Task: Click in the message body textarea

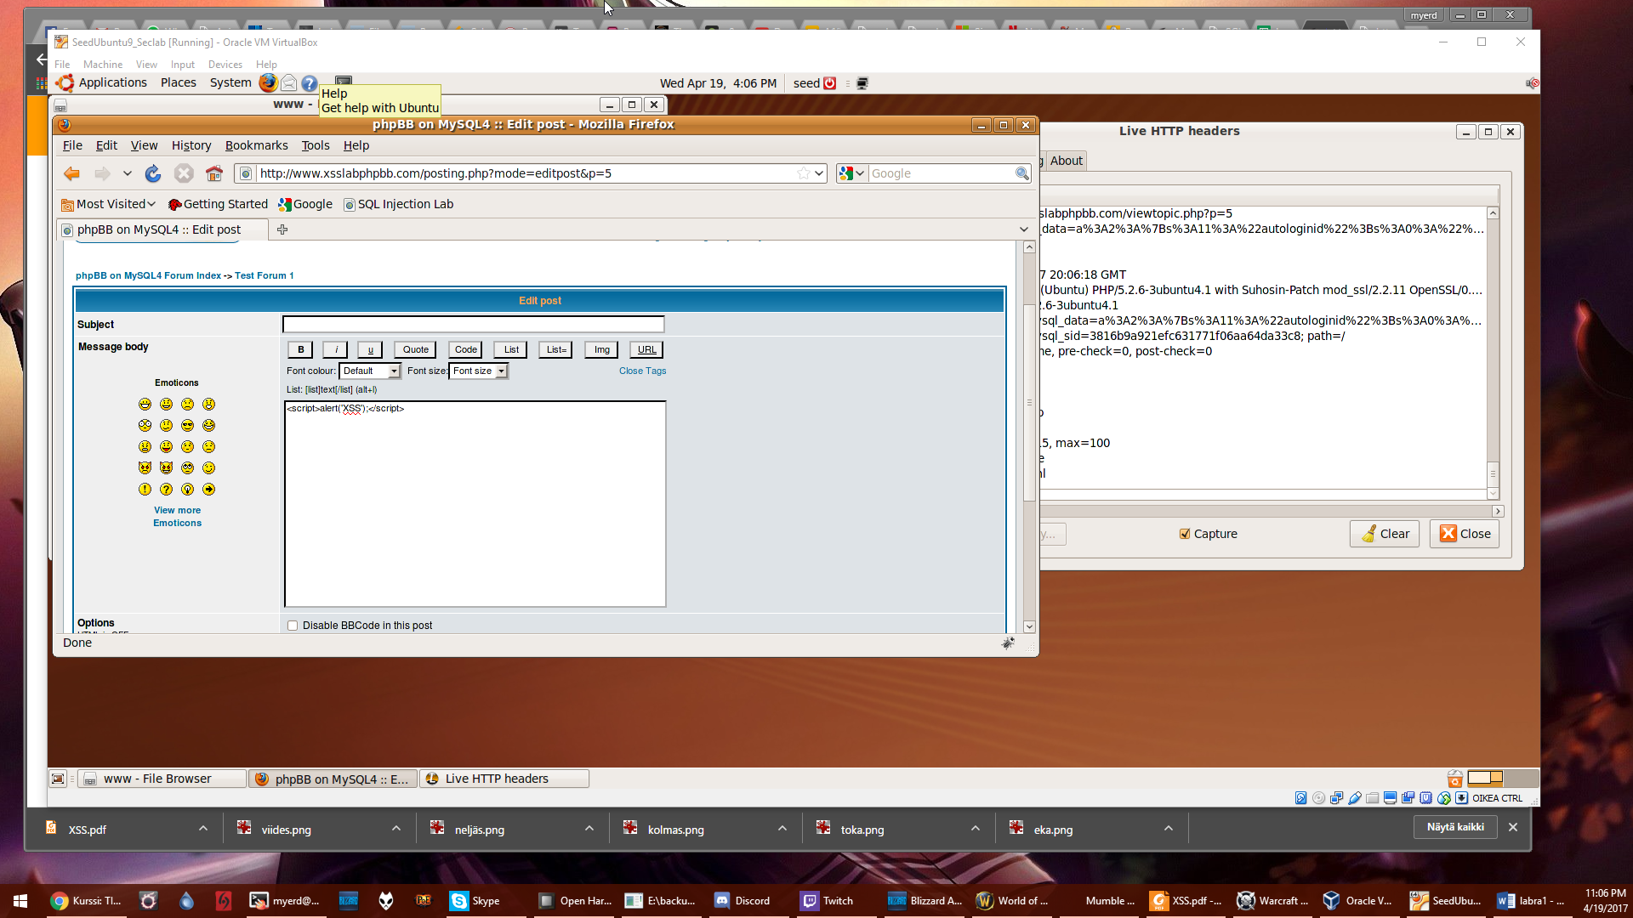Action: (x=475, y=504)
